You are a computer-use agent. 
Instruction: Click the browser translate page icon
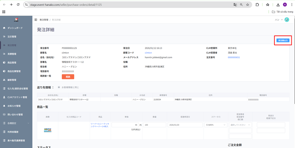[235, 5]
